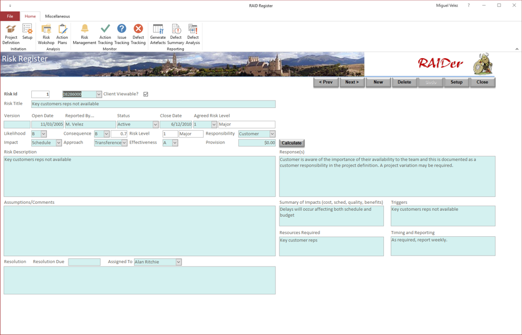522x335 pixels.
Task: Expand the Assigned To dropdown
Action: point(179,262)
